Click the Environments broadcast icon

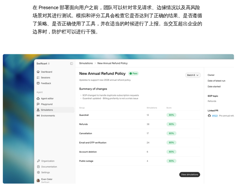38,116
